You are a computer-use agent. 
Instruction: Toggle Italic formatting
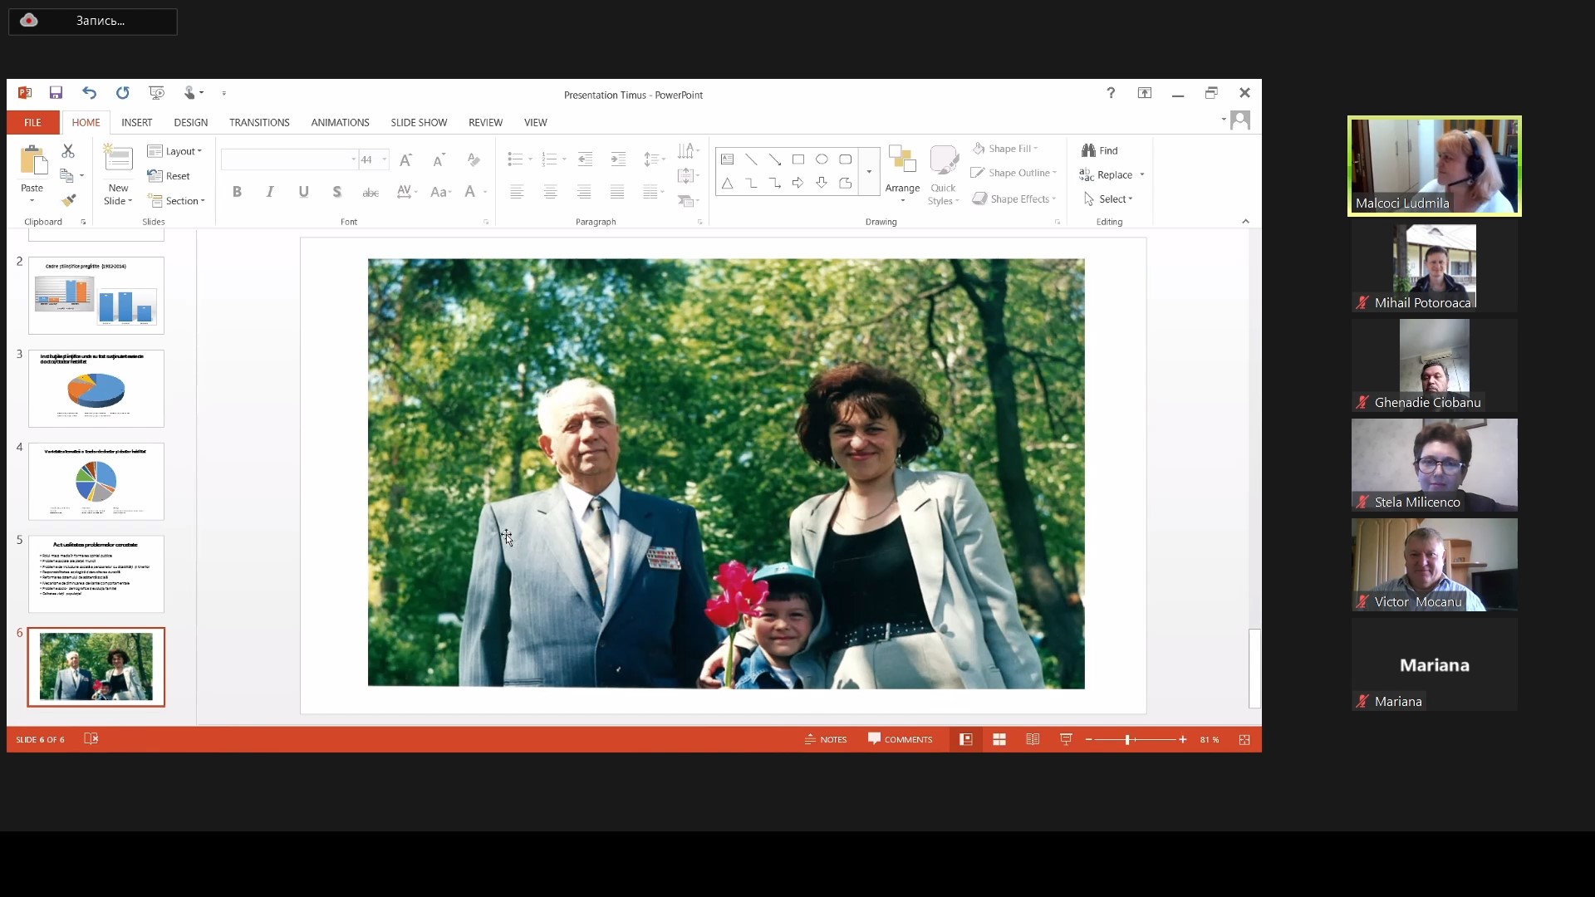click(270, 192)
